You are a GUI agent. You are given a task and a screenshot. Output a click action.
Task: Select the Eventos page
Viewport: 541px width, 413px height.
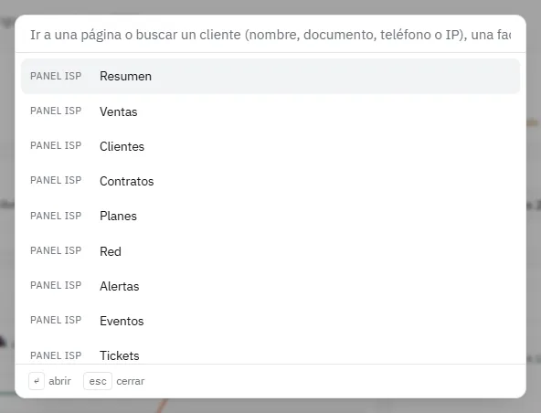pos(270,321)
